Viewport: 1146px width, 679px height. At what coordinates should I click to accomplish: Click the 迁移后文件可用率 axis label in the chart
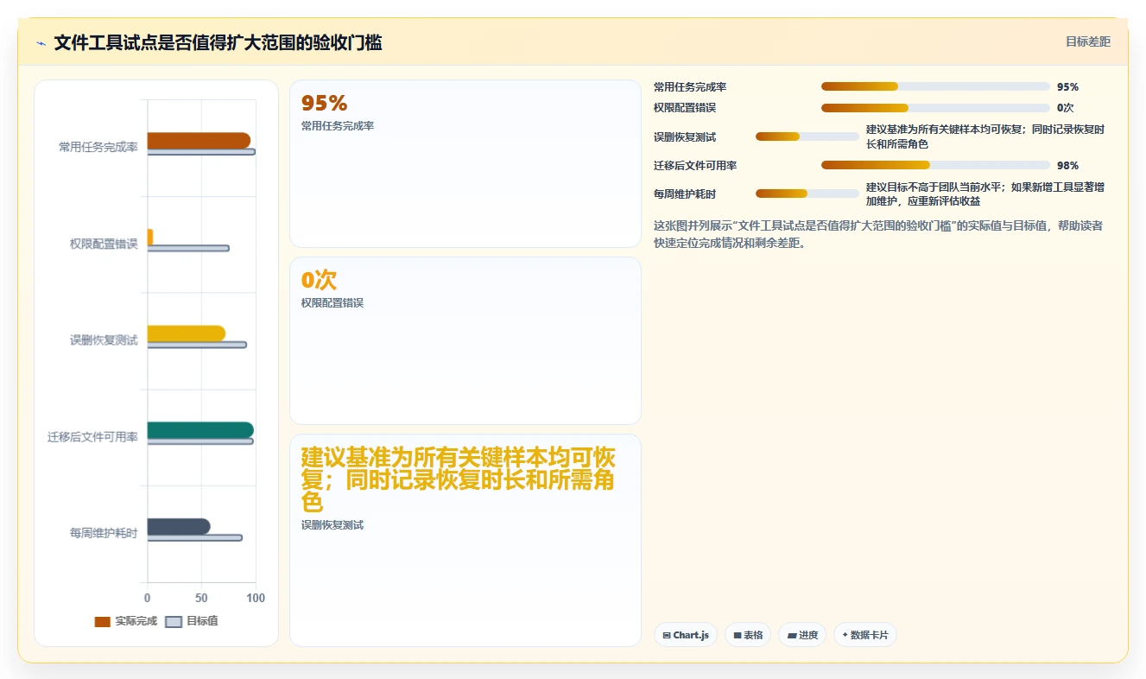(92, 437)
